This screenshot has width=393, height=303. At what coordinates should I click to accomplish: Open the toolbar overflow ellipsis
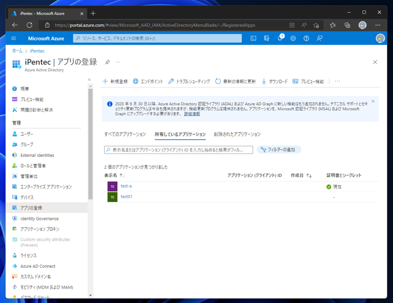pos(338,81)
